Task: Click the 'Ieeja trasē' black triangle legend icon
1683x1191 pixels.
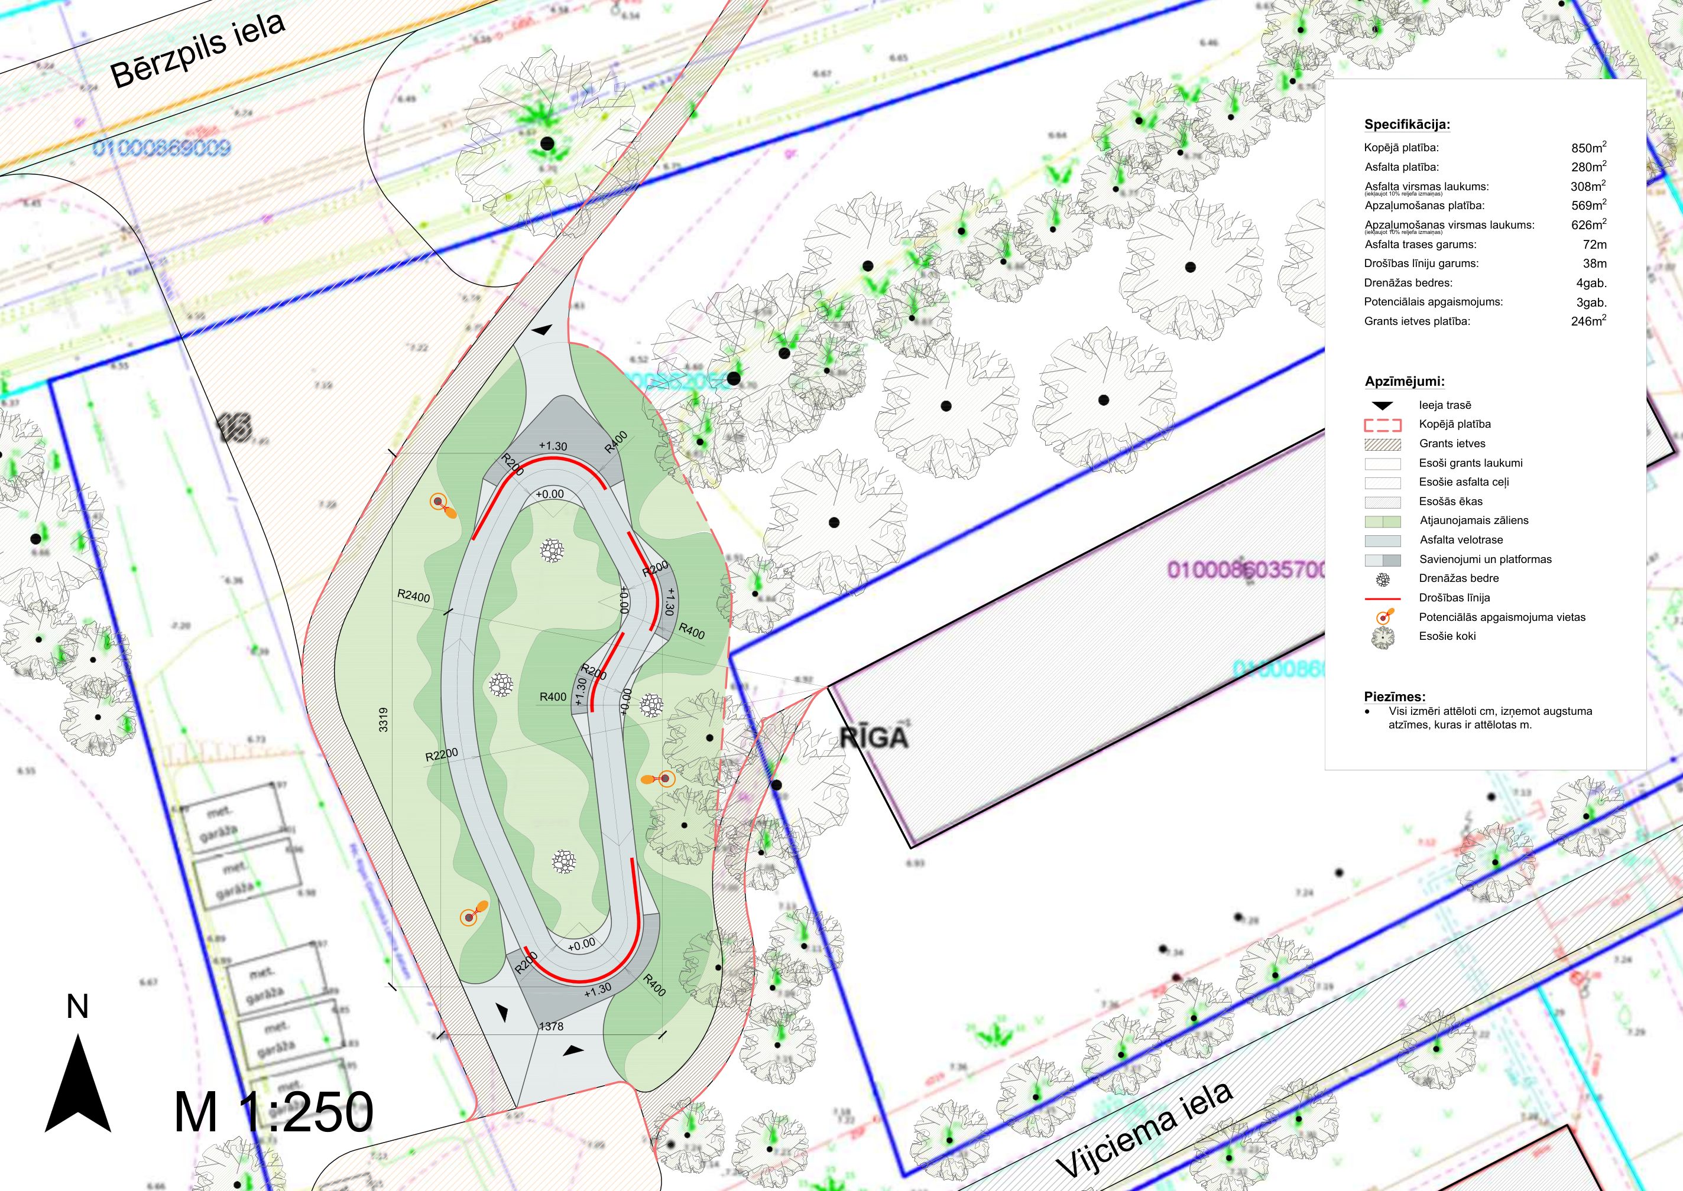Action: pos(1382,405)
